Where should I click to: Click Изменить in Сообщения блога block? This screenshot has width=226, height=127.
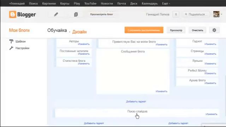161,91
